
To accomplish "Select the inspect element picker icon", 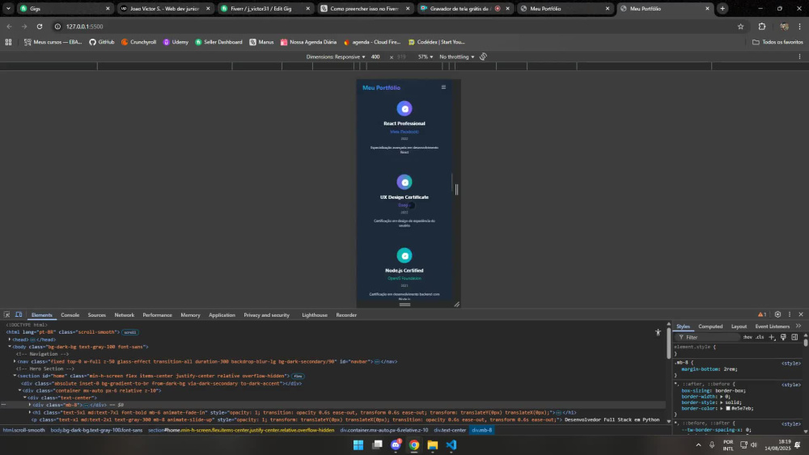I will [6, 314].
